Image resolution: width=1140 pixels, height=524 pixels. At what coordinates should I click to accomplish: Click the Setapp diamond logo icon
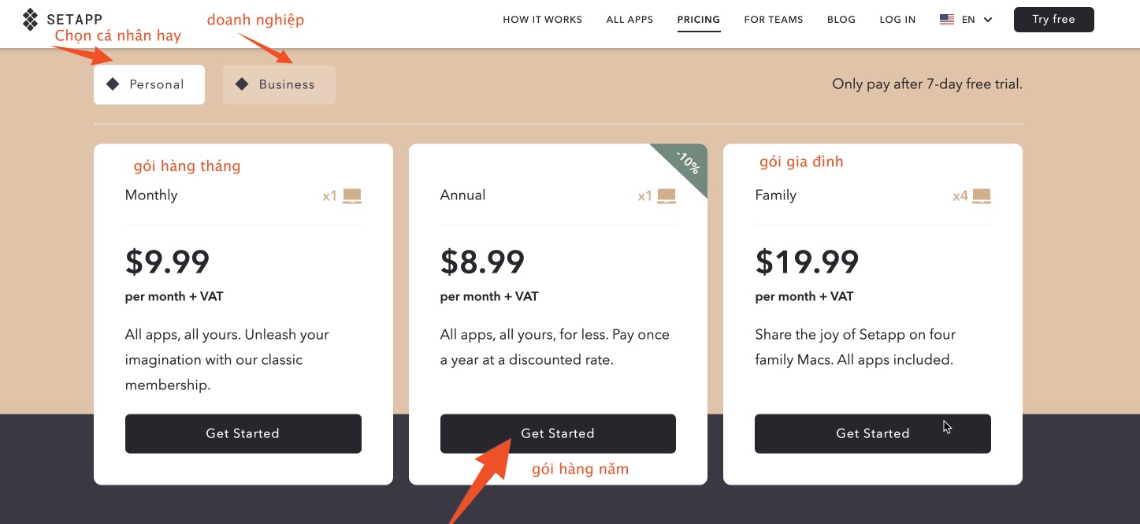click(30, 19)
